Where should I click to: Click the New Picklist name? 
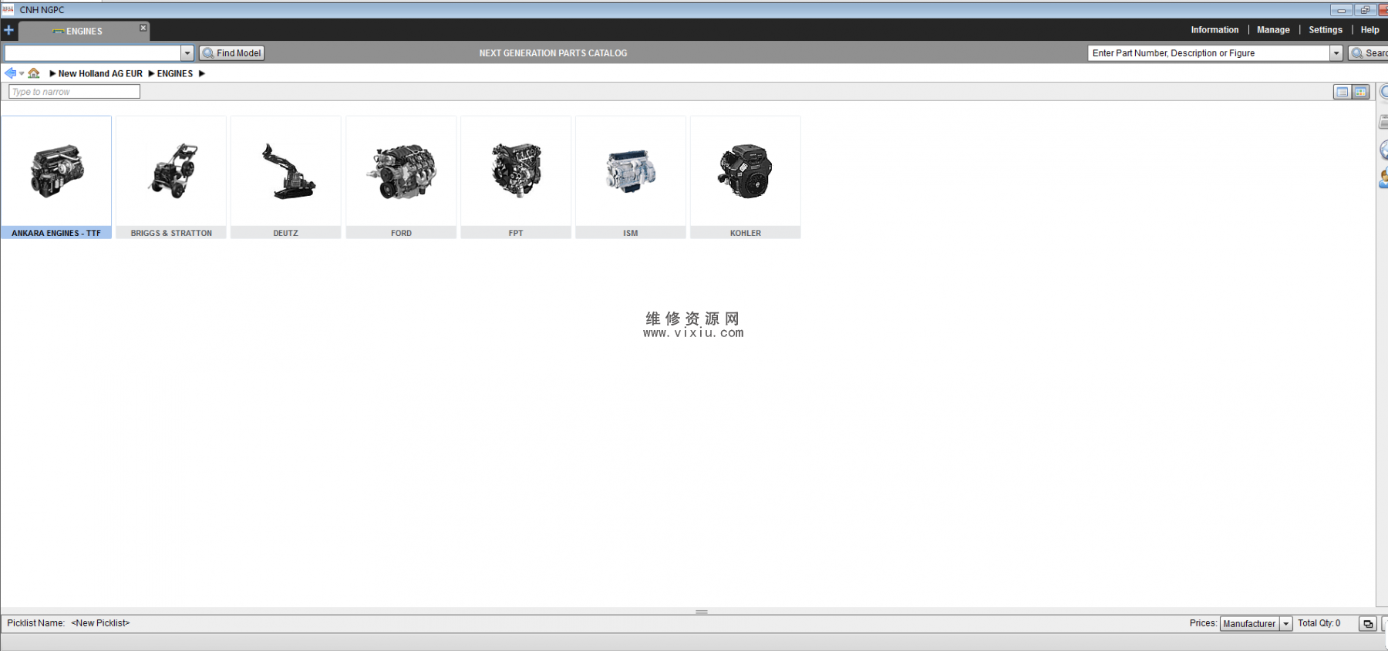point(100,623)
